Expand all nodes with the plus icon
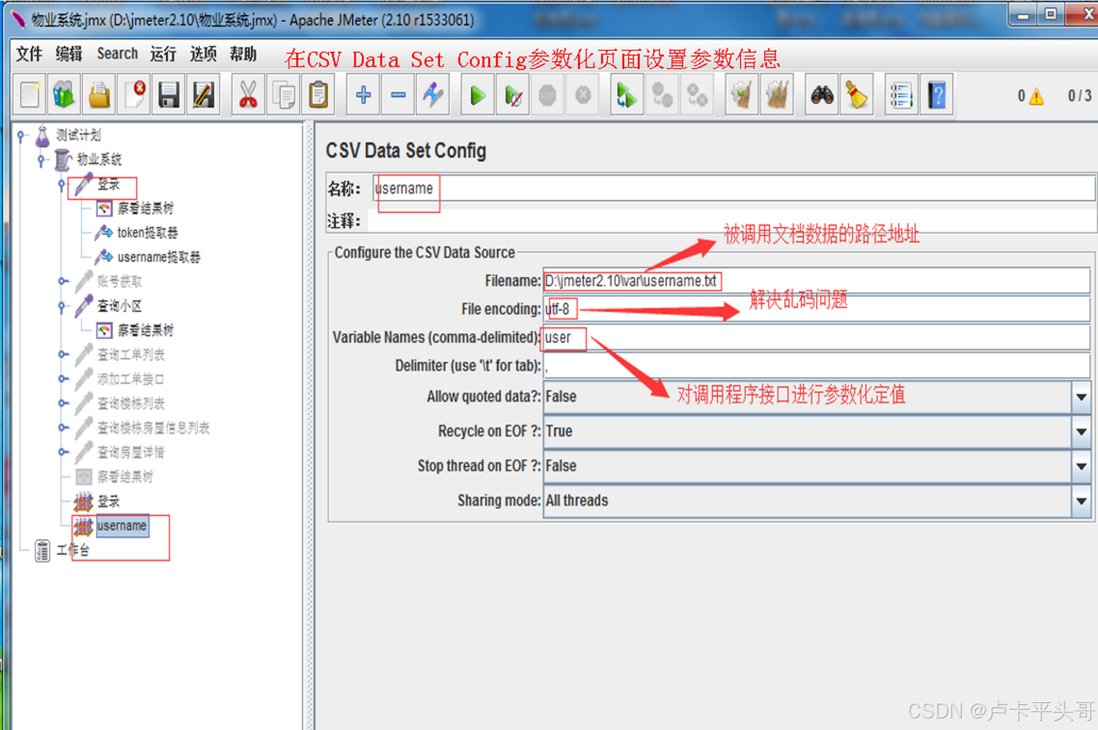The image size is (1098, 730). coord(363,96)
